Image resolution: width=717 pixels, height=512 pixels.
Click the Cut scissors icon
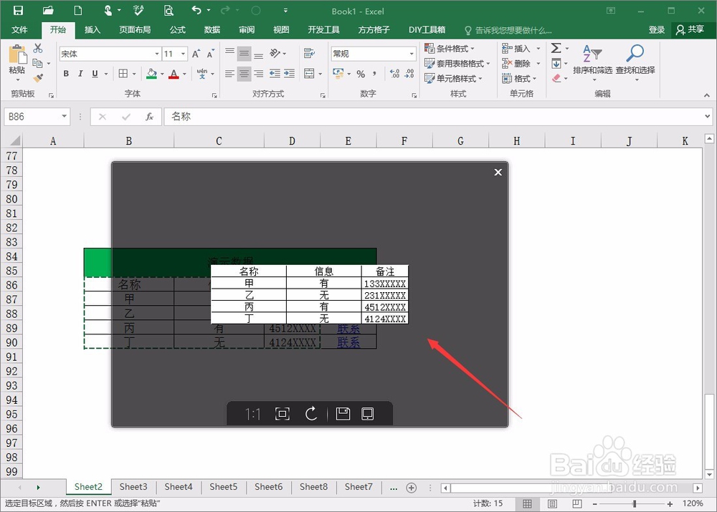tap(38, 48)
